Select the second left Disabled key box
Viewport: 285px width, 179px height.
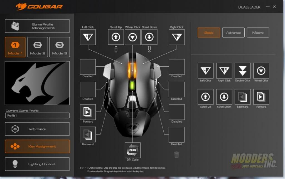pos(88,89)
